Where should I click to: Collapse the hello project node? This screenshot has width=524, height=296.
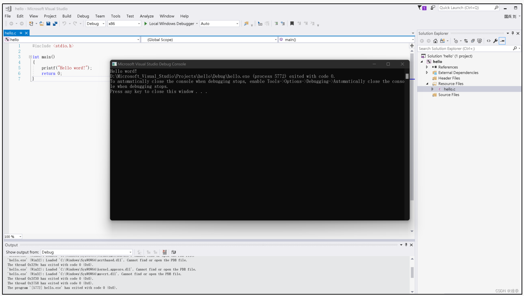click(x=422, y=62)
